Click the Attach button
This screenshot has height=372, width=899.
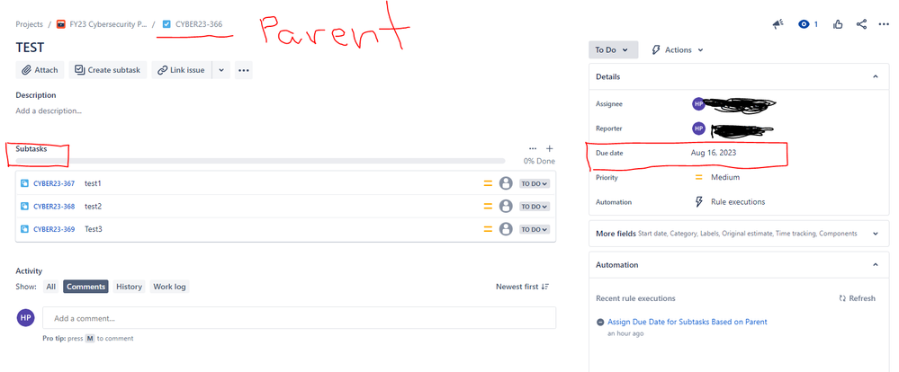pyautogui.click(x=40, y=70)
